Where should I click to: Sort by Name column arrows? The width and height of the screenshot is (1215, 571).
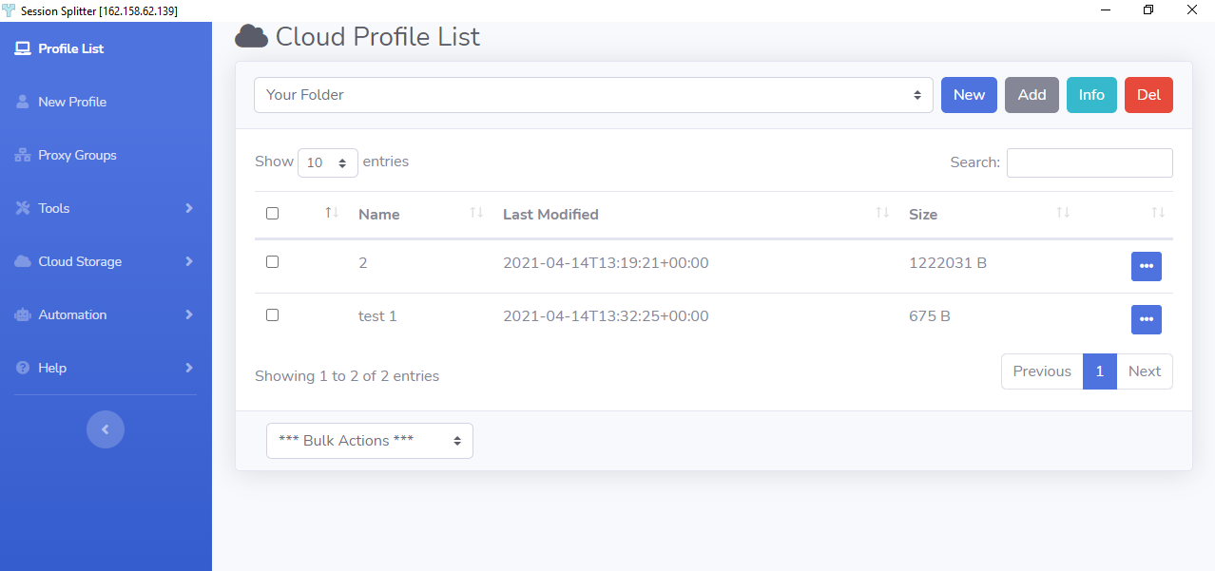point(476,213)
